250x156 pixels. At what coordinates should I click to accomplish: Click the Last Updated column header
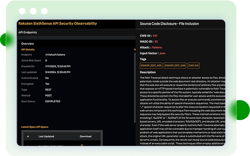pos(46,136)
